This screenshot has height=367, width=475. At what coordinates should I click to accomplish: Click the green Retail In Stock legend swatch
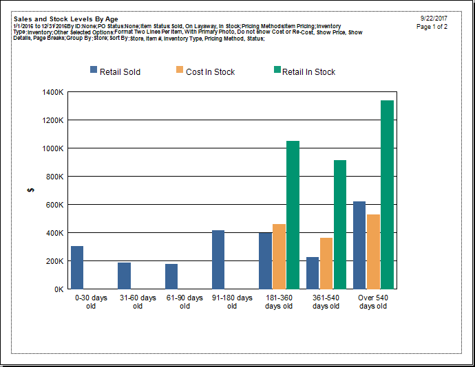pyautogui.click(x=277, y=70)
